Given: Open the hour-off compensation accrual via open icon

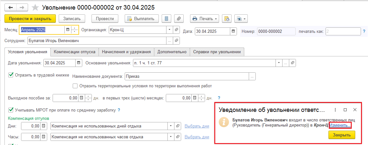Looking at the screenshot, I should (178, 137).
